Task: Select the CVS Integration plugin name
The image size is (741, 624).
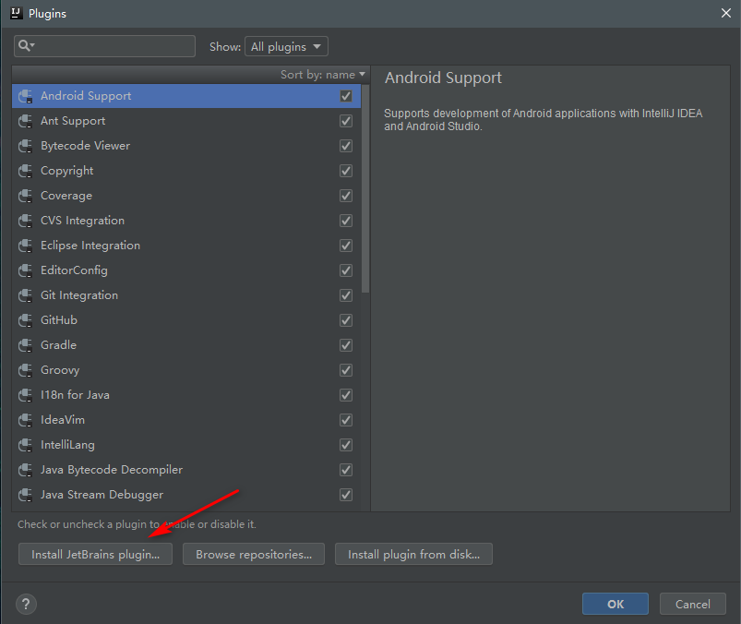Action: 83,221
